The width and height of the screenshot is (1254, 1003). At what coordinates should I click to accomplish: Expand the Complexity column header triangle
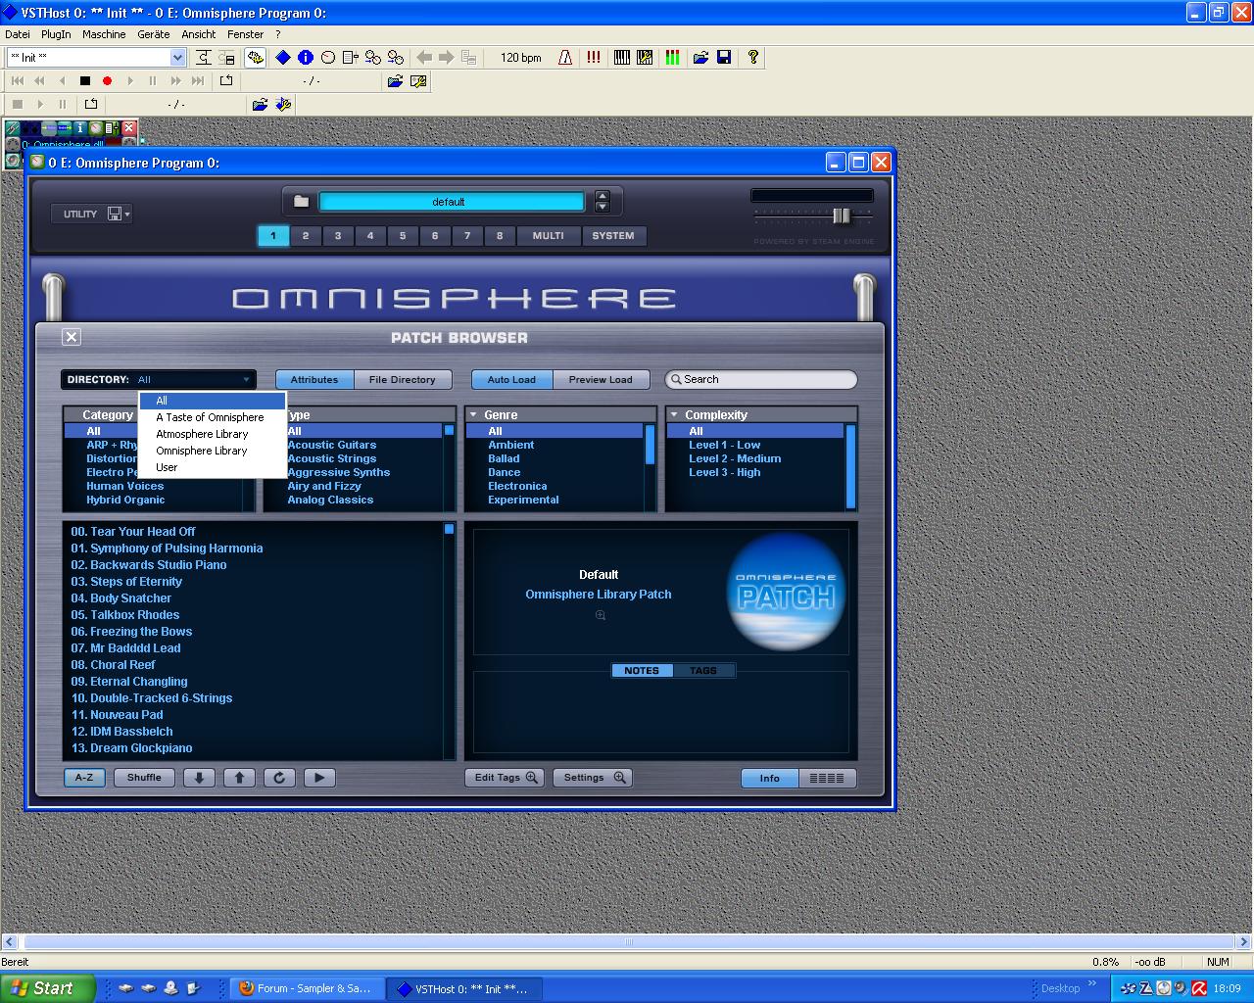[674, 415]
